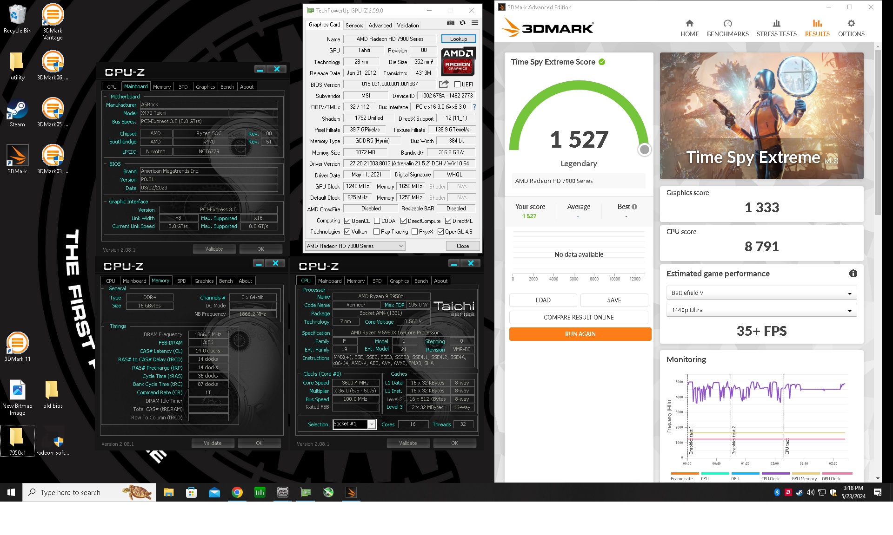Launch Steam from the desktop

[17, 113]
